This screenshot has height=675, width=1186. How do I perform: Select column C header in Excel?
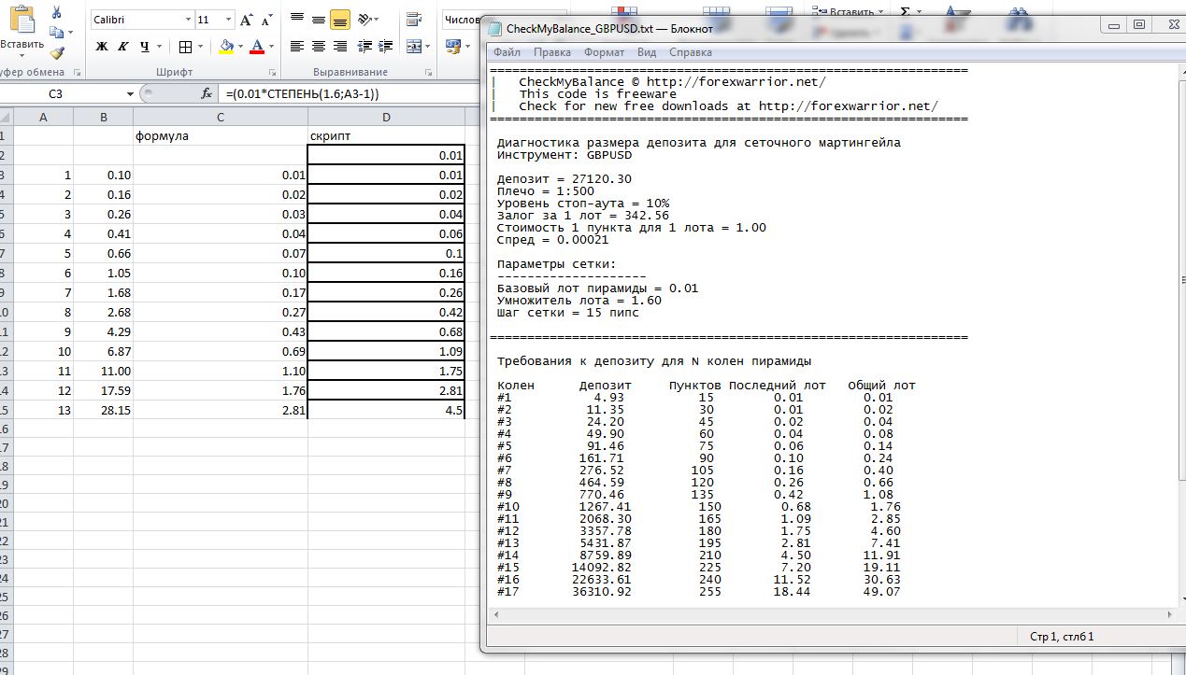click(220, 117)
